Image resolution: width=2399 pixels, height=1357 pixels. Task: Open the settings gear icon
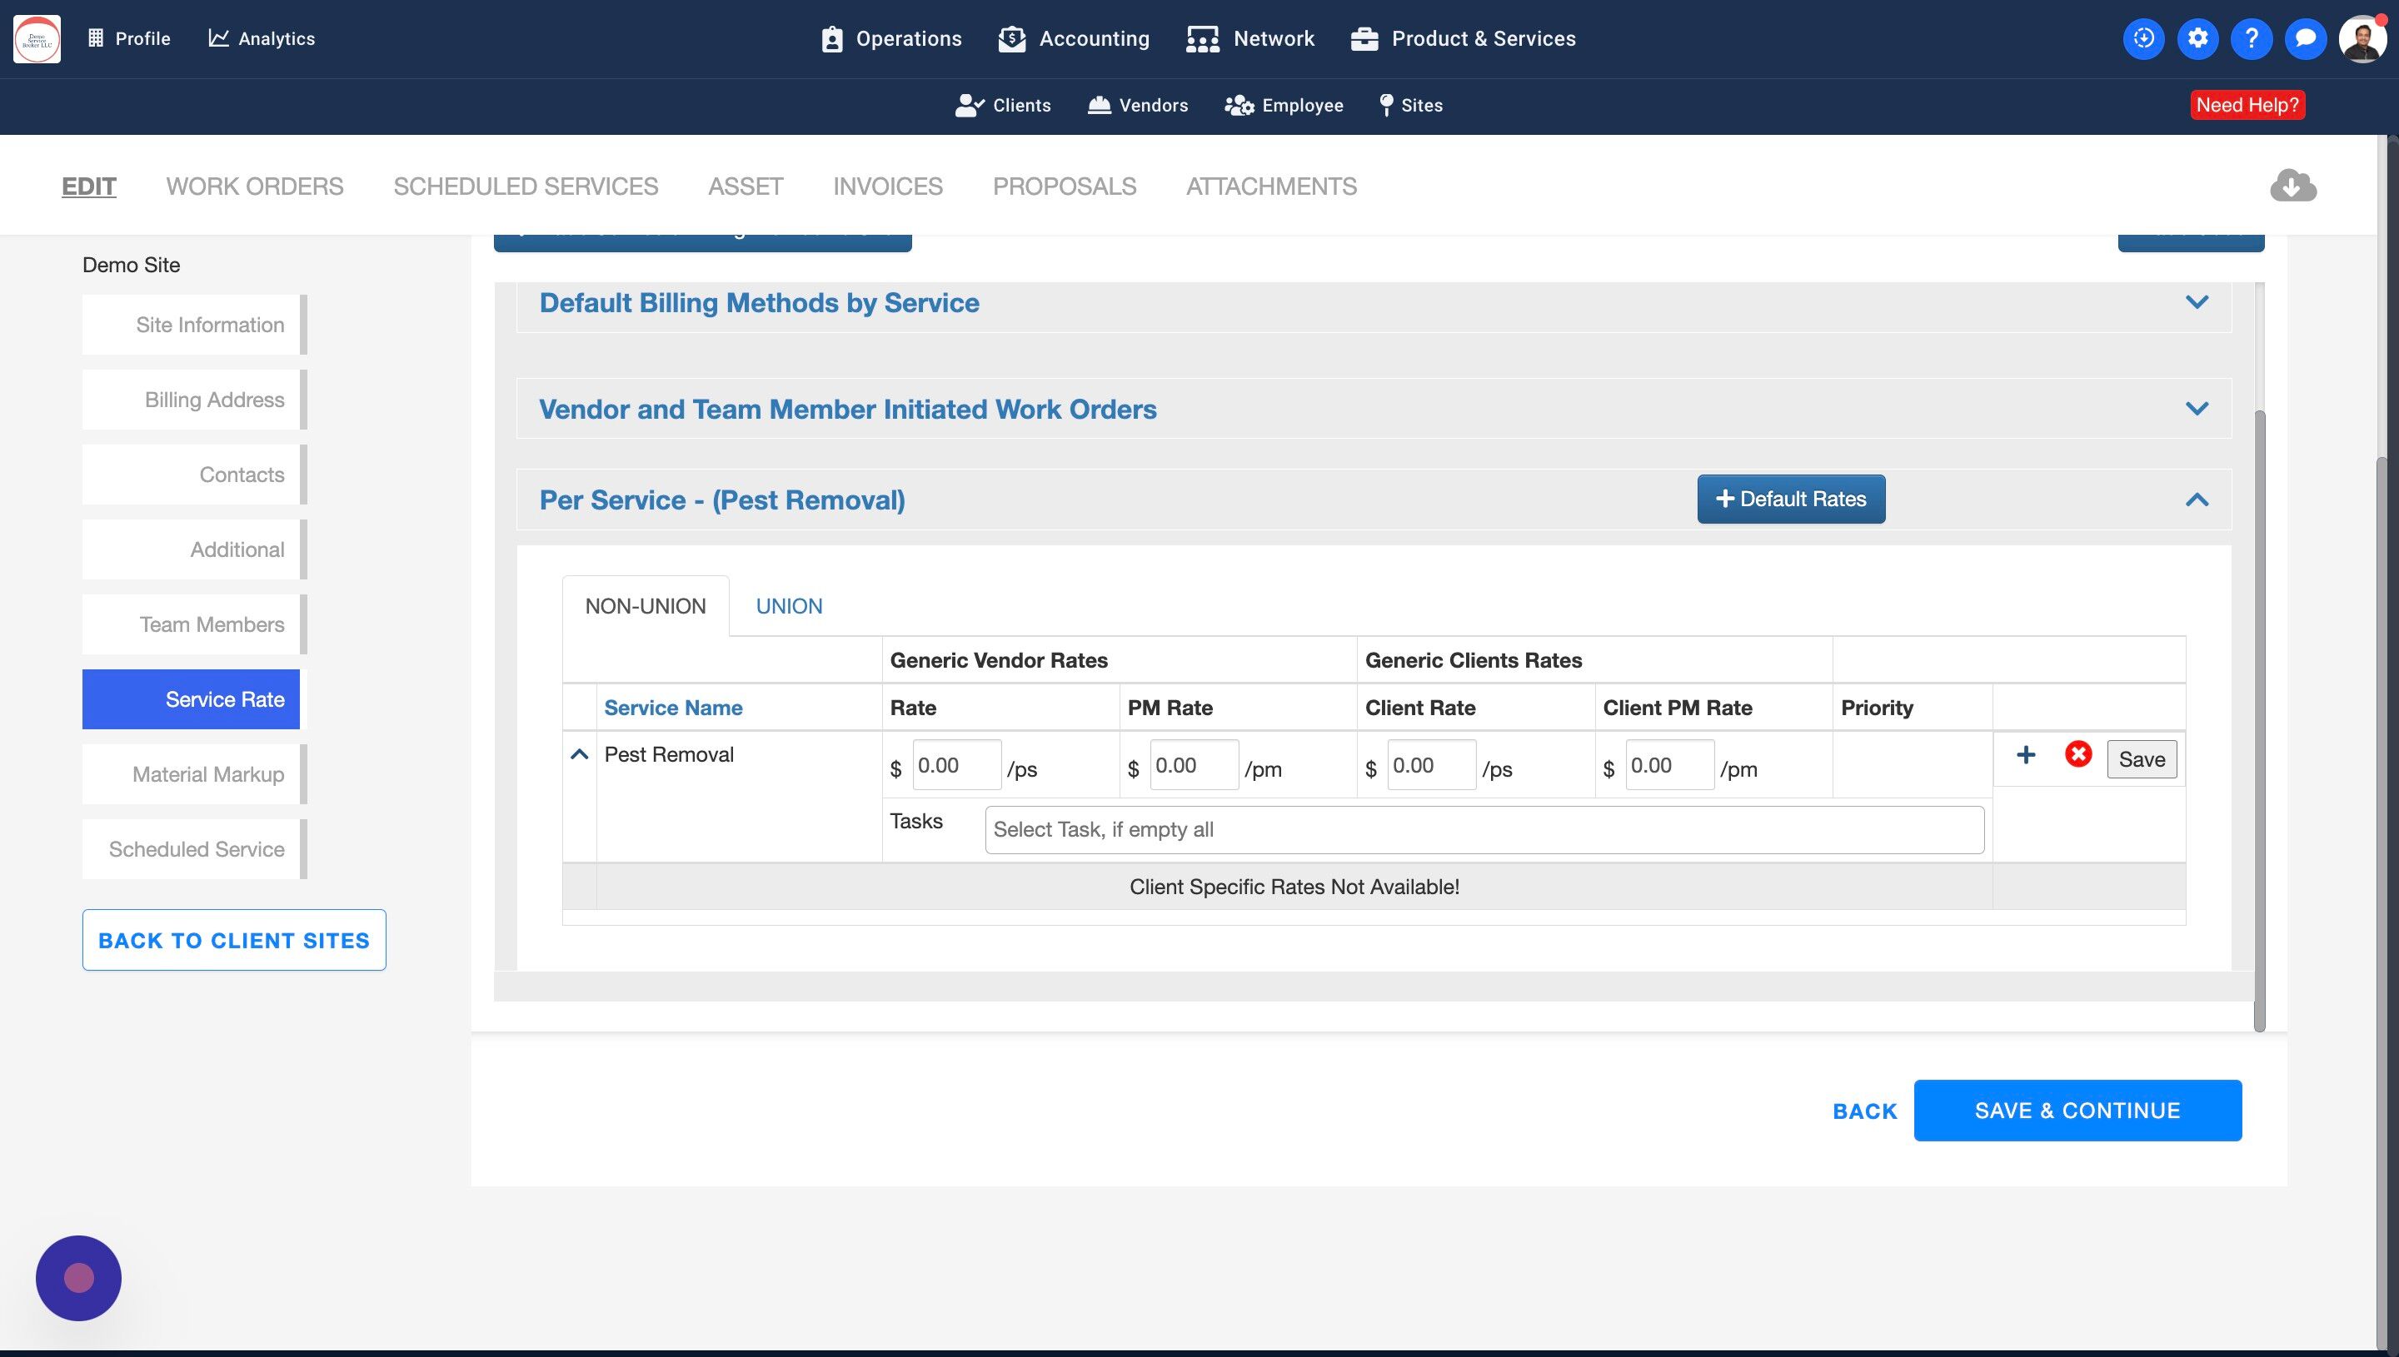point(2197,38)
